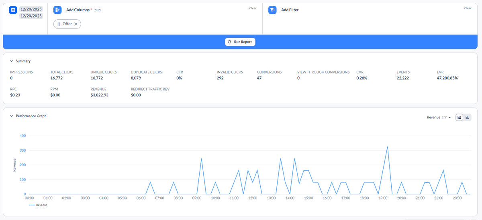
Task: Click the Add Columns label
Action: (x=78, y=10)
